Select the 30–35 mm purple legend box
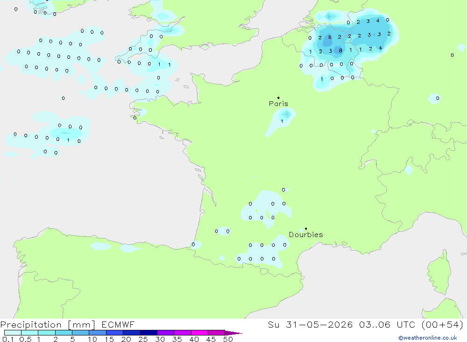467x342 pixels. [166, 333]
